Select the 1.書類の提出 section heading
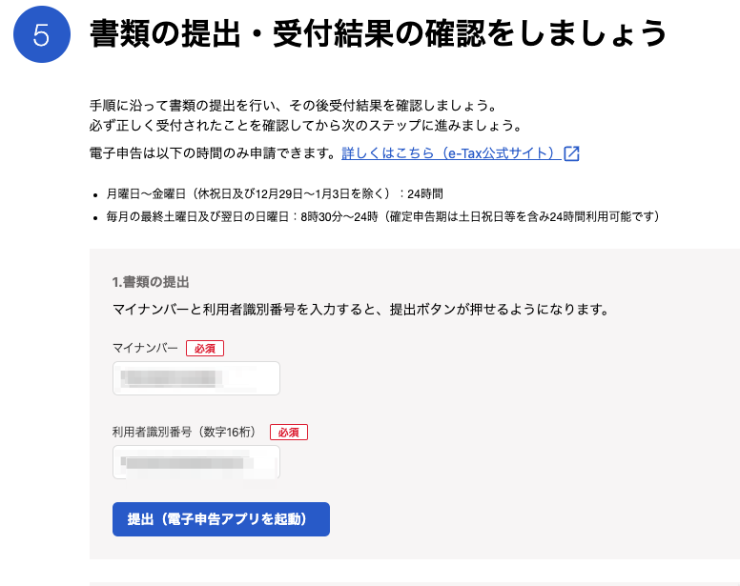 (151, 282)
